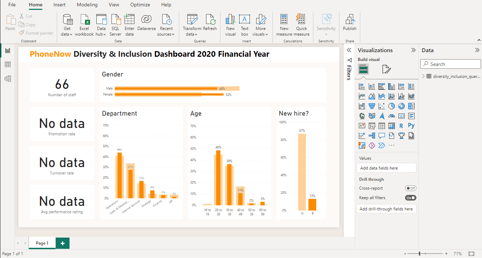The image size is (482, 258).
Task: Add a new page with plus button
Action: click(62, 243)
